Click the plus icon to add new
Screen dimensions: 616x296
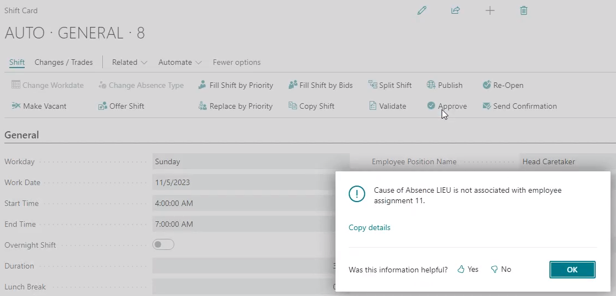[x=490, y=10]
